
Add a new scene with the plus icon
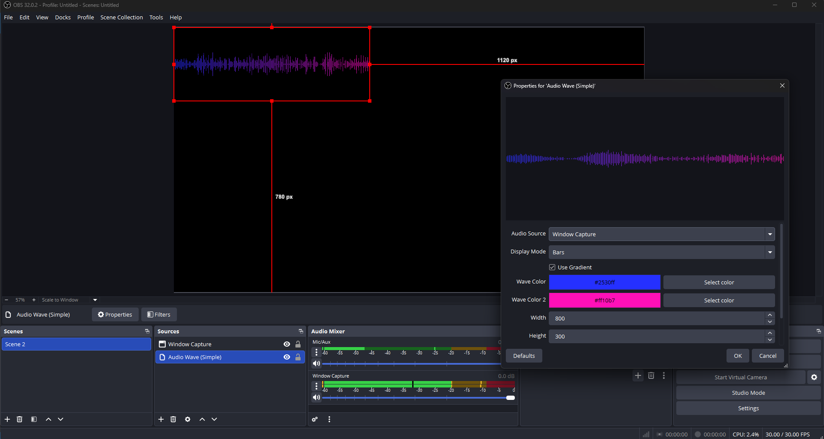[x=7, y=419]
